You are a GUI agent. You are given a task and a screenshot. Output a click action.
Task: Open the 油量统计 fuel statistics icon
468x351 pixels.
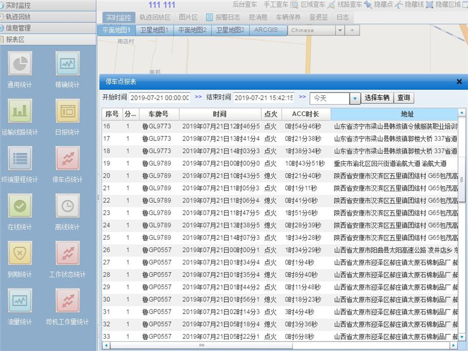pos(20,301)
